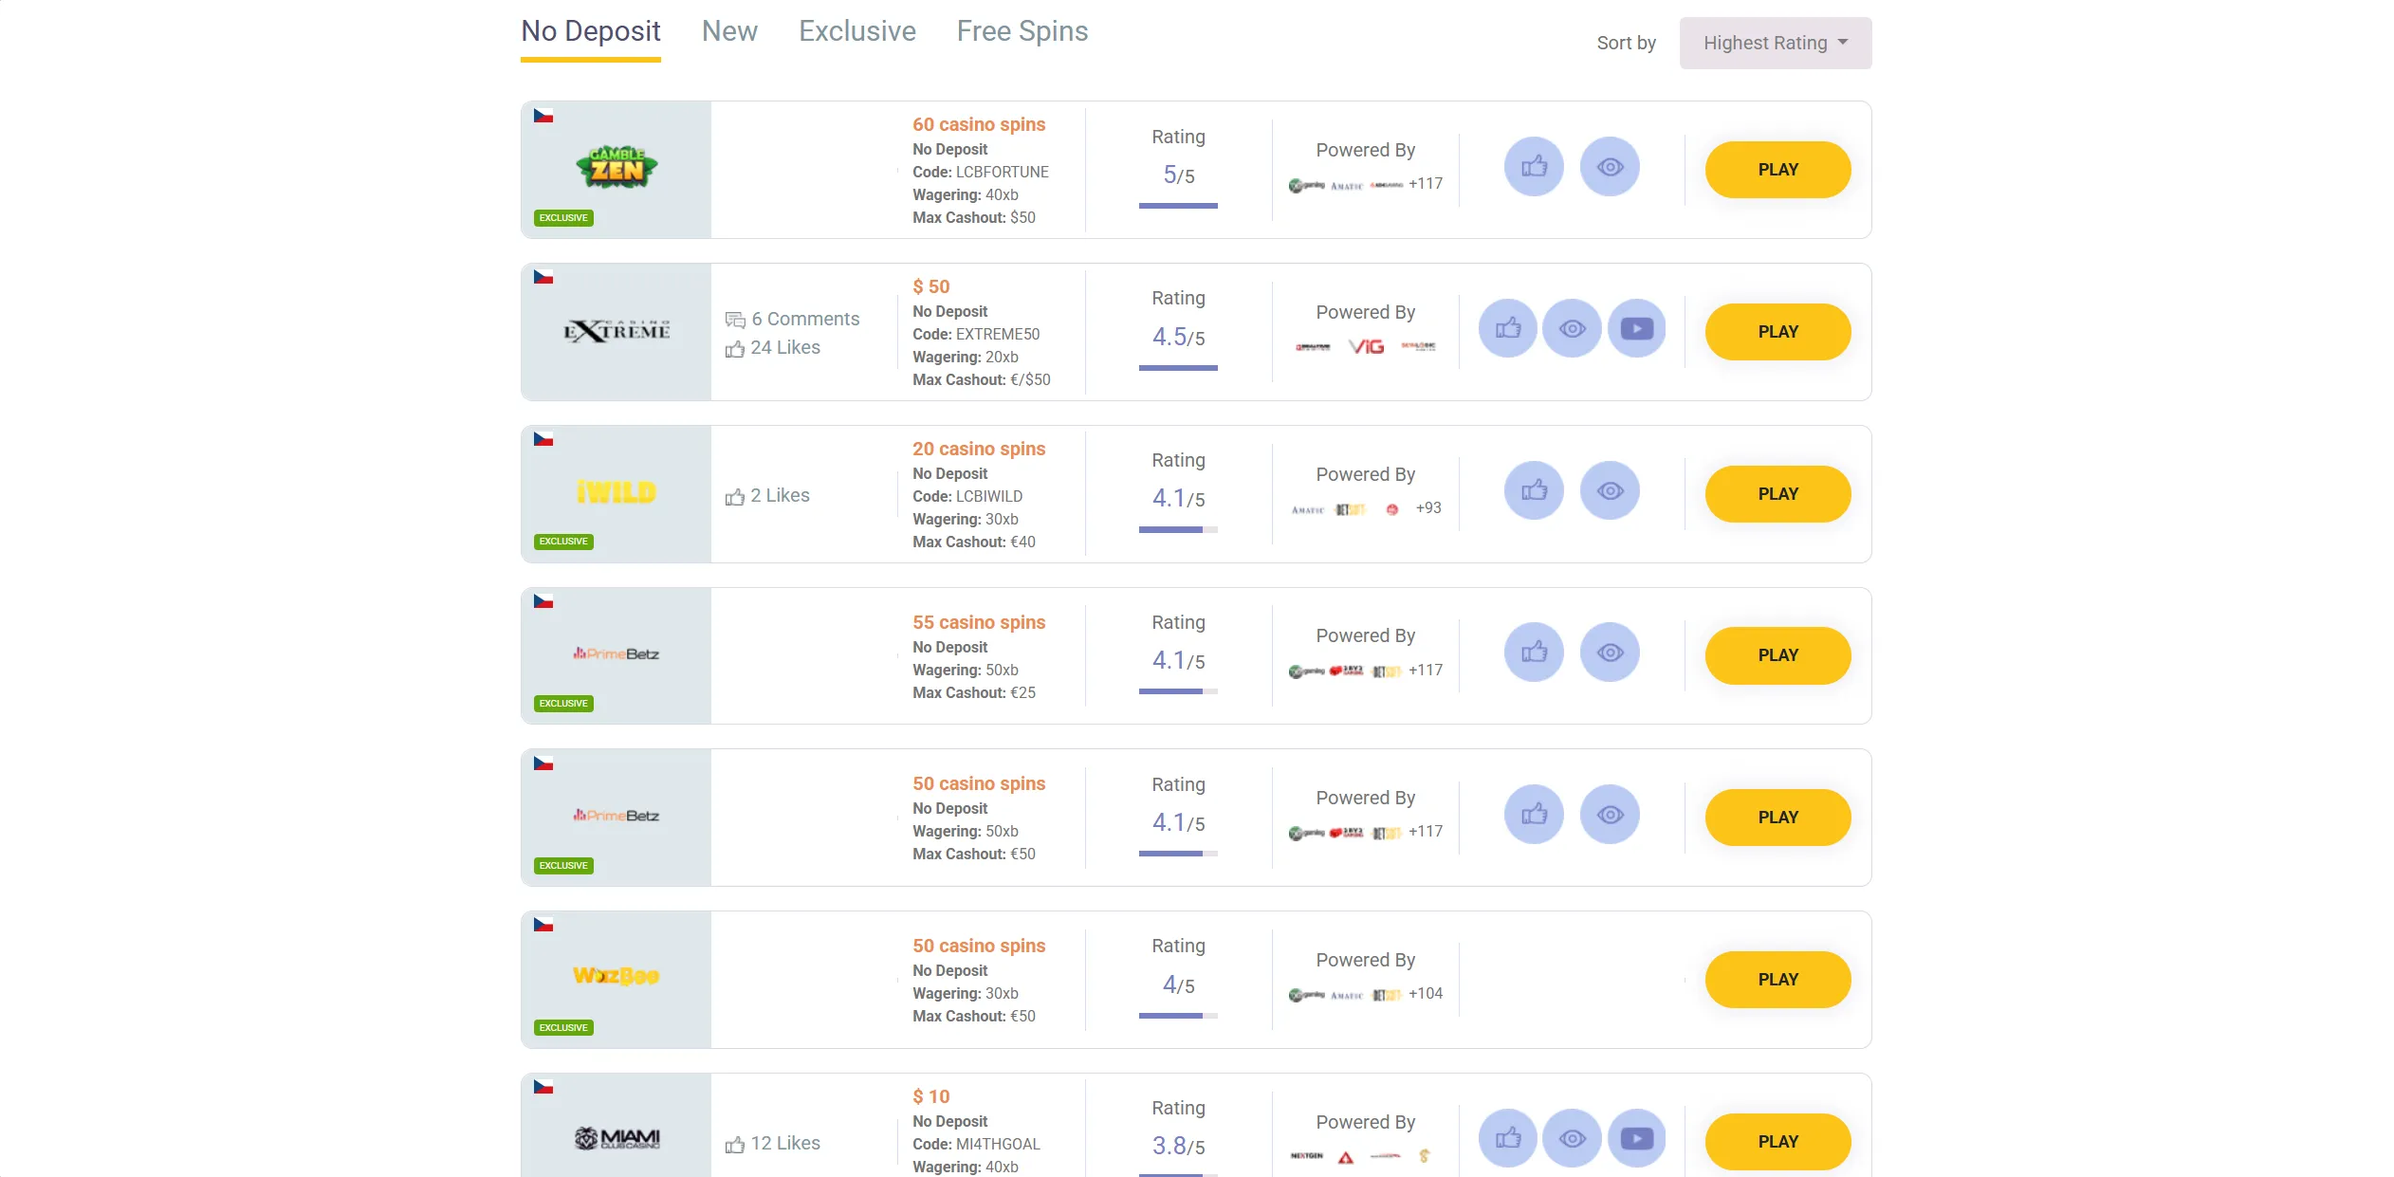Open the Miami Club Casino video icon
The image size is (2394, 1177).
pos(1637,1138)
